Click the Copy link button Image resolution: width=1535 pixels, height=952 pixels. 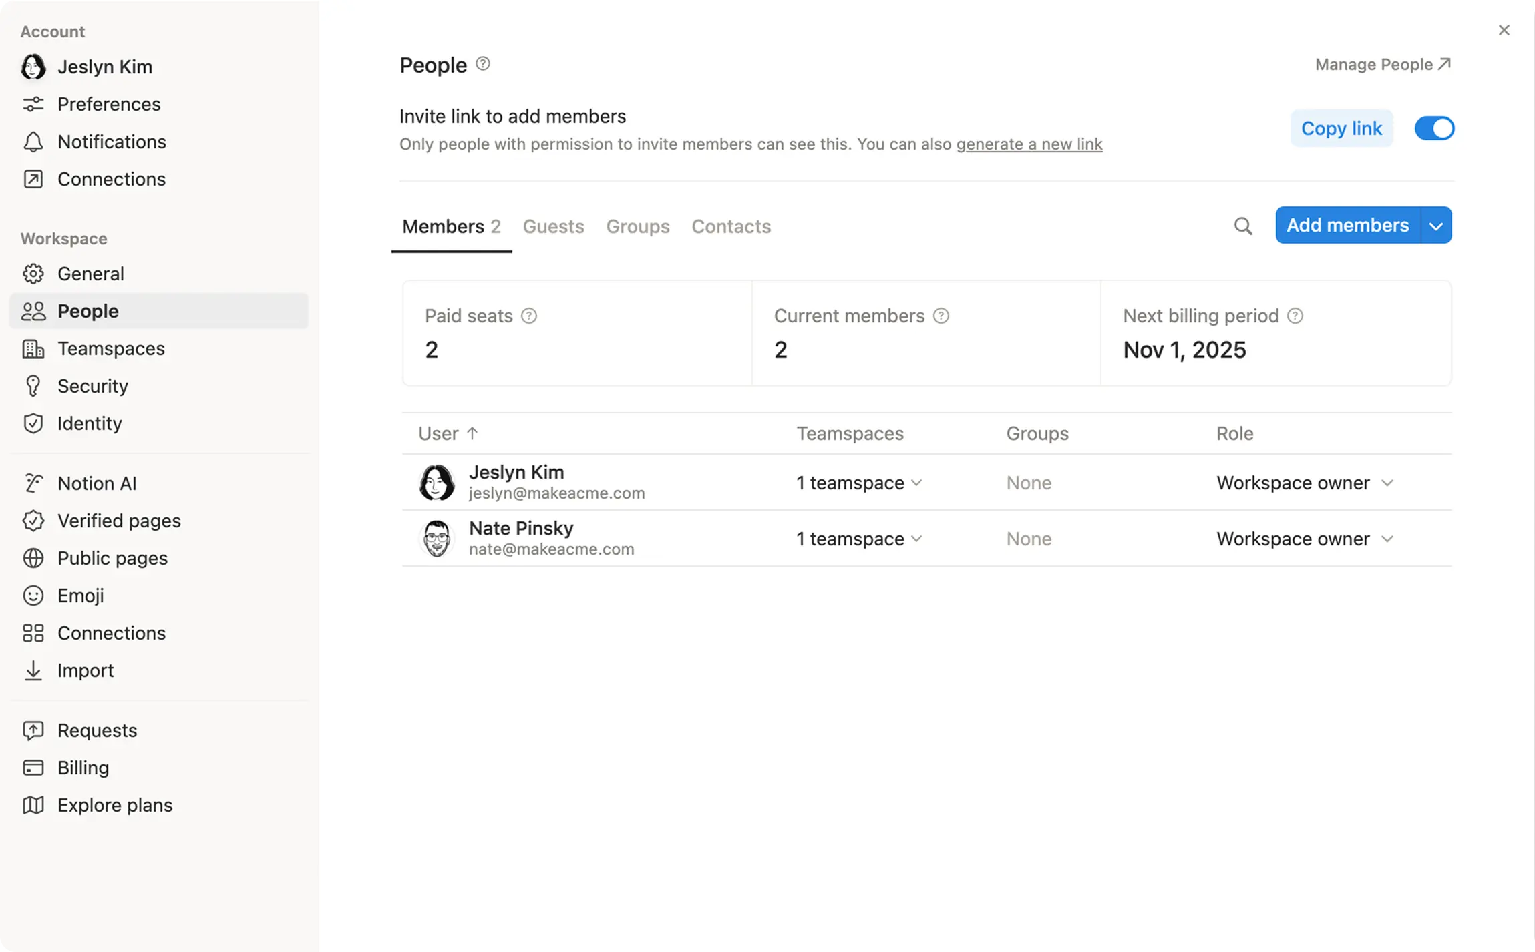(1341, 128)
